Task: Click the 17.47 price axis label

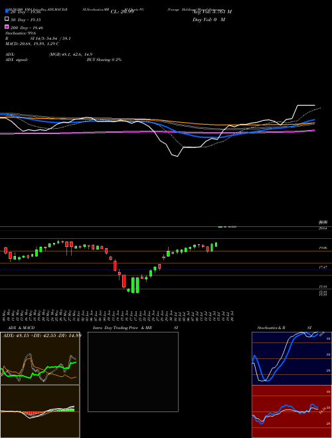Action: tap(323, 267)
